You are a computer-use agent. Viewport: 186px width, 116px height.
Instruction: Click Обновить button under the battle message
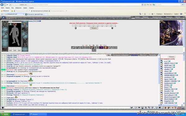coord(94,28)
